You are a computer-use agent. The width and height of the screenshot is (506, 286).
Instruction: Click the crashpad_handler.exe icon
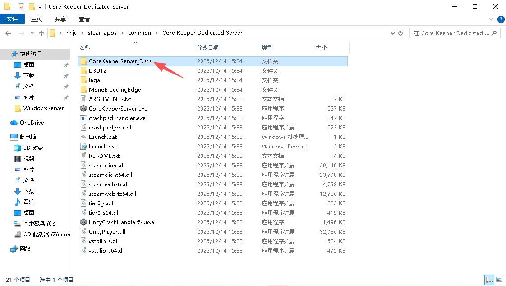coord(83,118)
